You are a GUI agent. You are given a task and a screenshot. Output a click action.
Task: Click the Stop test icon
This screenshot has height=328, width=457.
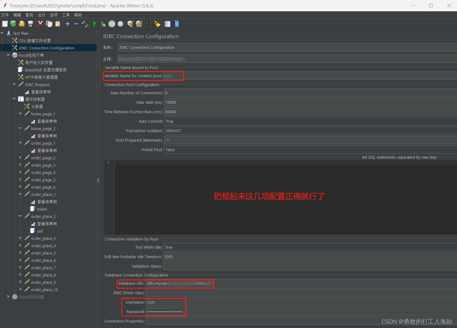click(x=112, y=24)
